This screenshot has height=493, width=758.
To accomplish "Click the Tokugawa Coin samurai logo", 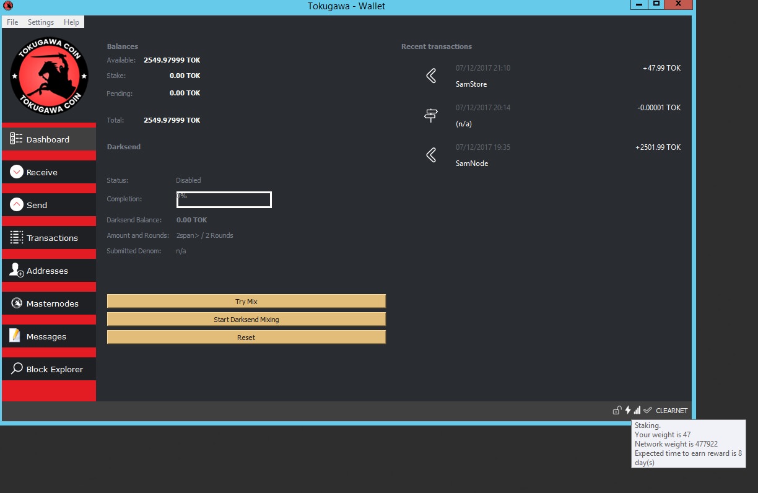I will 49,75.
